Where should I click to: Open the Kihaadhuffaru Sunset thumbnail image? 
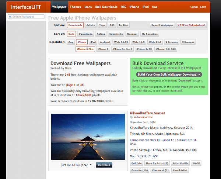point(88,137)
